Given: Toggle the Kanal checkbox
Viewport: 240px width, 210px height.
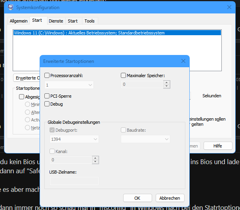Looking at the screenshot, I should click(52, 151).
